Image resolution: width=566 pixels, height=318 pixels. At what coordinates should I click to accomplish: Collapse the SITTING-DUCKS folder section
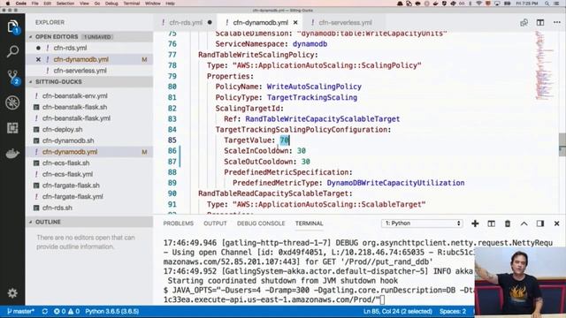pyautogui.click(x=89, y=82)
